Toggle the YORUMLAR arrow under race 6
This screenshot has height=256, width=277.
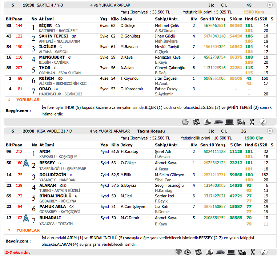9,230
